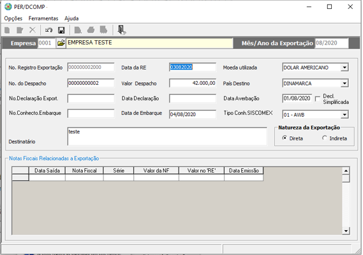Open the Opções menu
The image size is (363, 255).
tap(13, 18)
